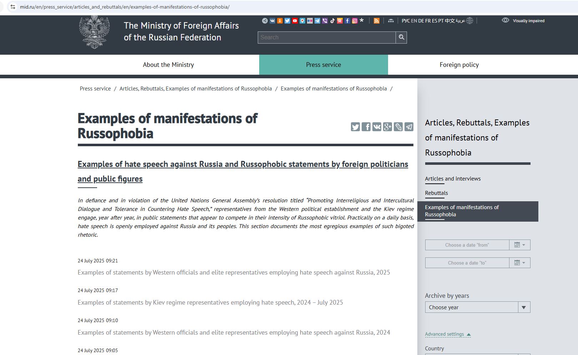Open the Choose year dropdown
The height and width of the screenshot is (355, 578).
478,307
